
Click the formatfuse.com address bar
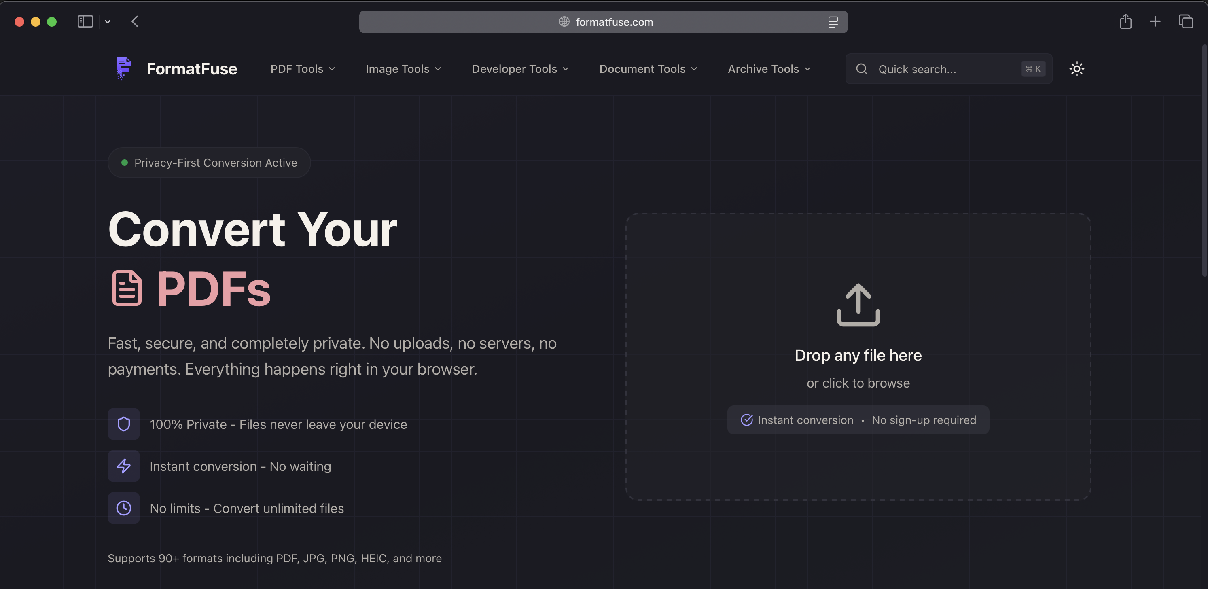603,22
